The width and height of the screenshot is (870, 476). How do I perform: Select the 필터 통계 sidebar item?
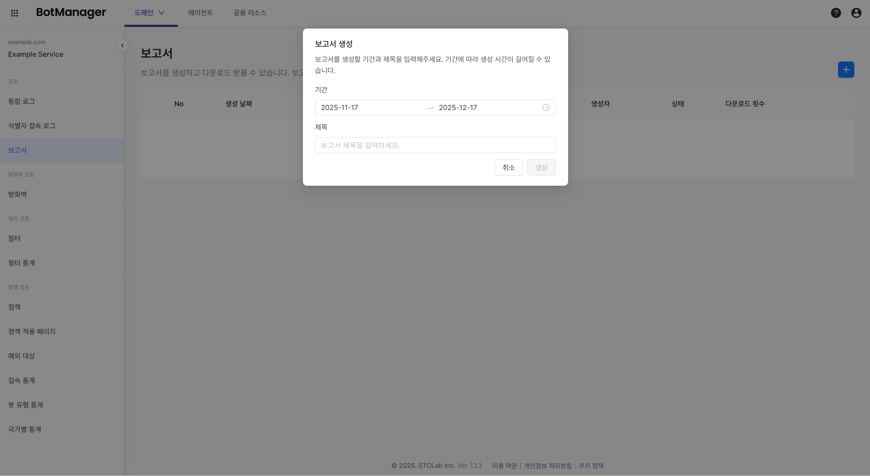point(21,263)
